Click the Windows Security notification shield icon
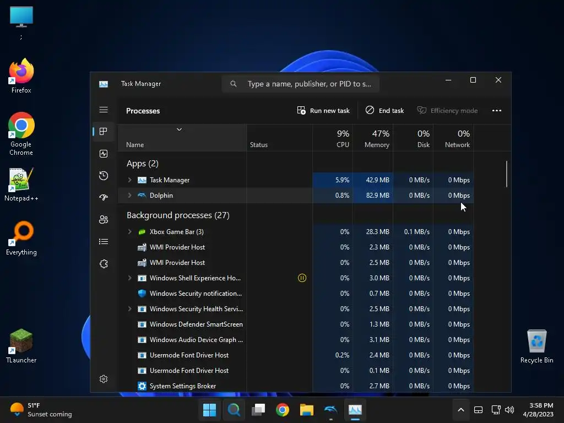The width and height of the screenshot is (564, 423). coord(142,294)
